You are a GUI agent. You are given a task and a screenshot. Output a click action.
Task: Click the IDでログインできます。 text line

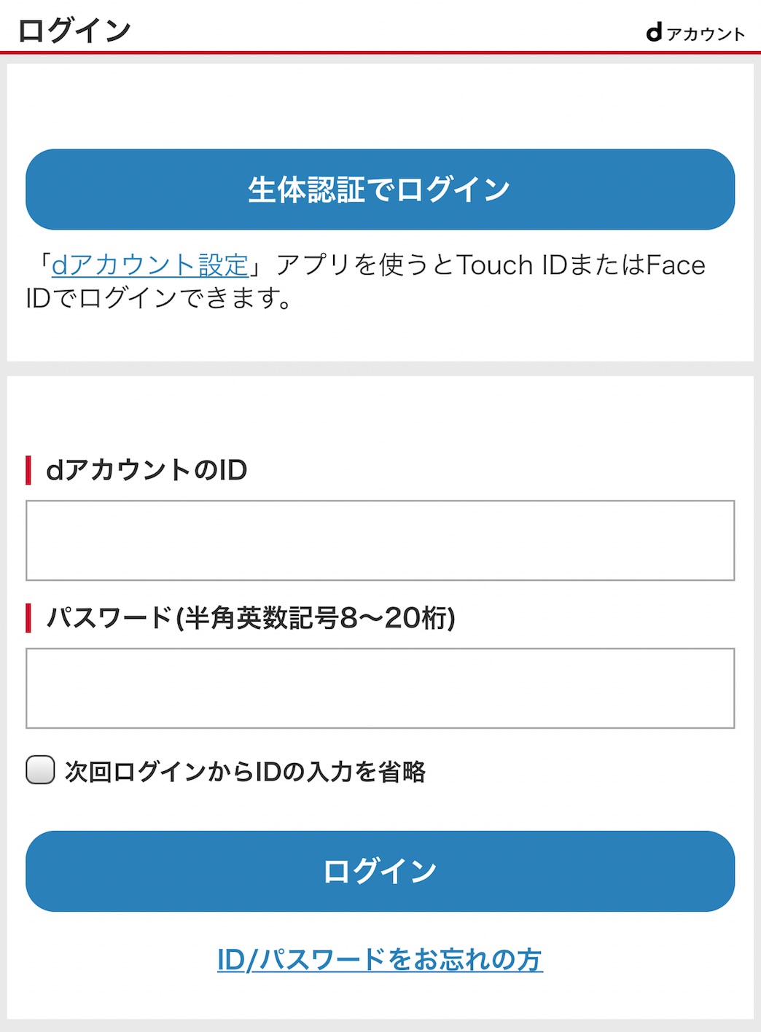pos(159,298)
